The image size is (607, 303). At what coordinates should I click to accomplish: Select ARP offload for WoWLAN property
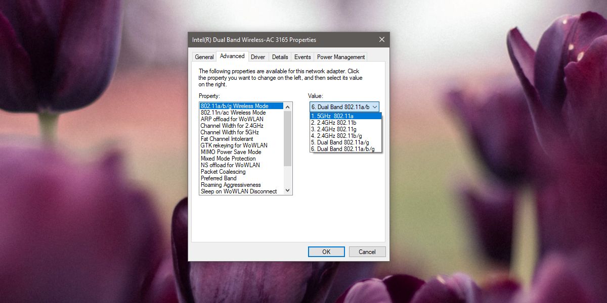click(x=242, y=119)
